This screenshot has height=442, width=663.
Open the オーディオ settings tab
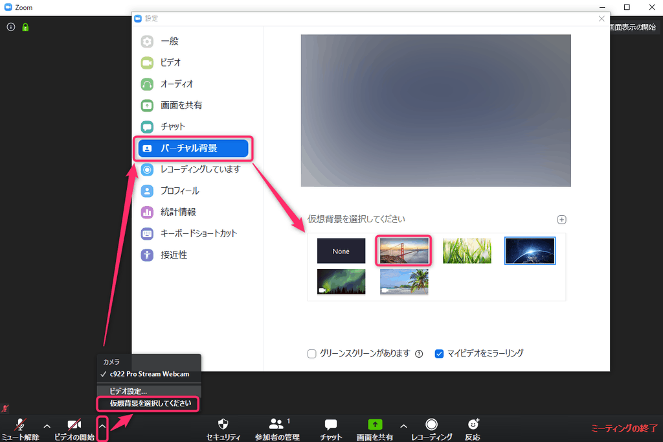[176, 84]
